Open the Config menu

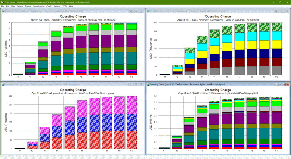[x=49, y=6]
